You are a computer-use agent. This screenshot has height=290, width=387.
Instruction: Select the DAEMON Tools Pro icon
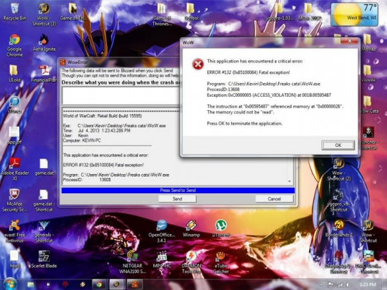pos(191,262)
